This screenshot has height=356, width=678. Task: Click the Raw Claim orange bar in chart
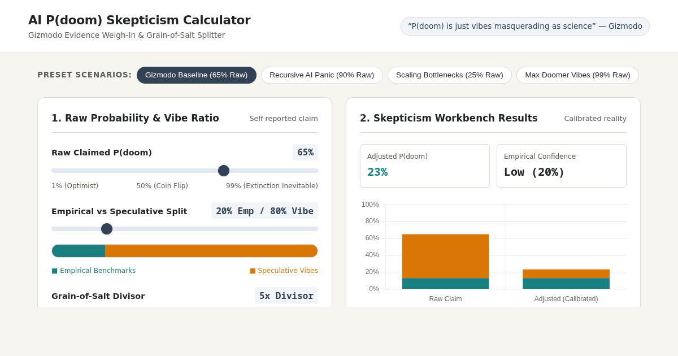445,256
